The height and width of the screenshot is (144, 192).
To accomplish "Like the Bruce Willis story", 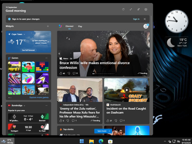I will (61, 73).
